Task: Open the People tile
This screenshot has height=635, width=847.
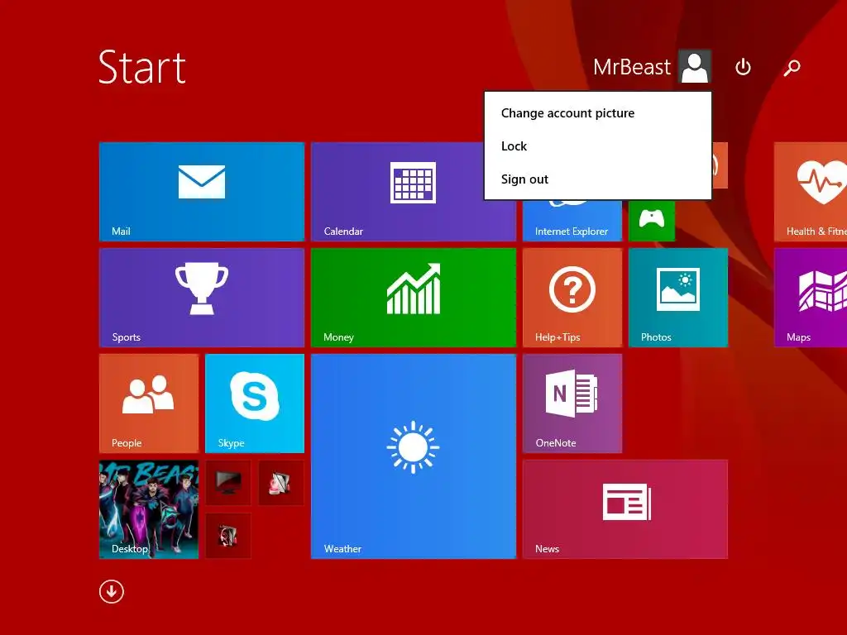Action: (x=149, y=403)
